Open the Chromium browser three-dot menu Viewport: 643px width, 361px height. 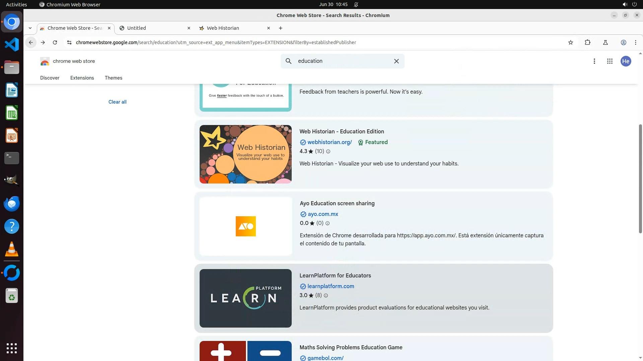635,42
